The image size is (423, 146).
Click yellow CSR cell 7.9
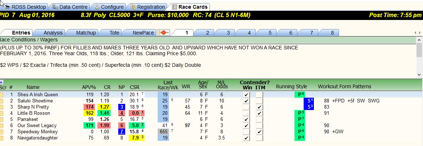pos(134,138)
